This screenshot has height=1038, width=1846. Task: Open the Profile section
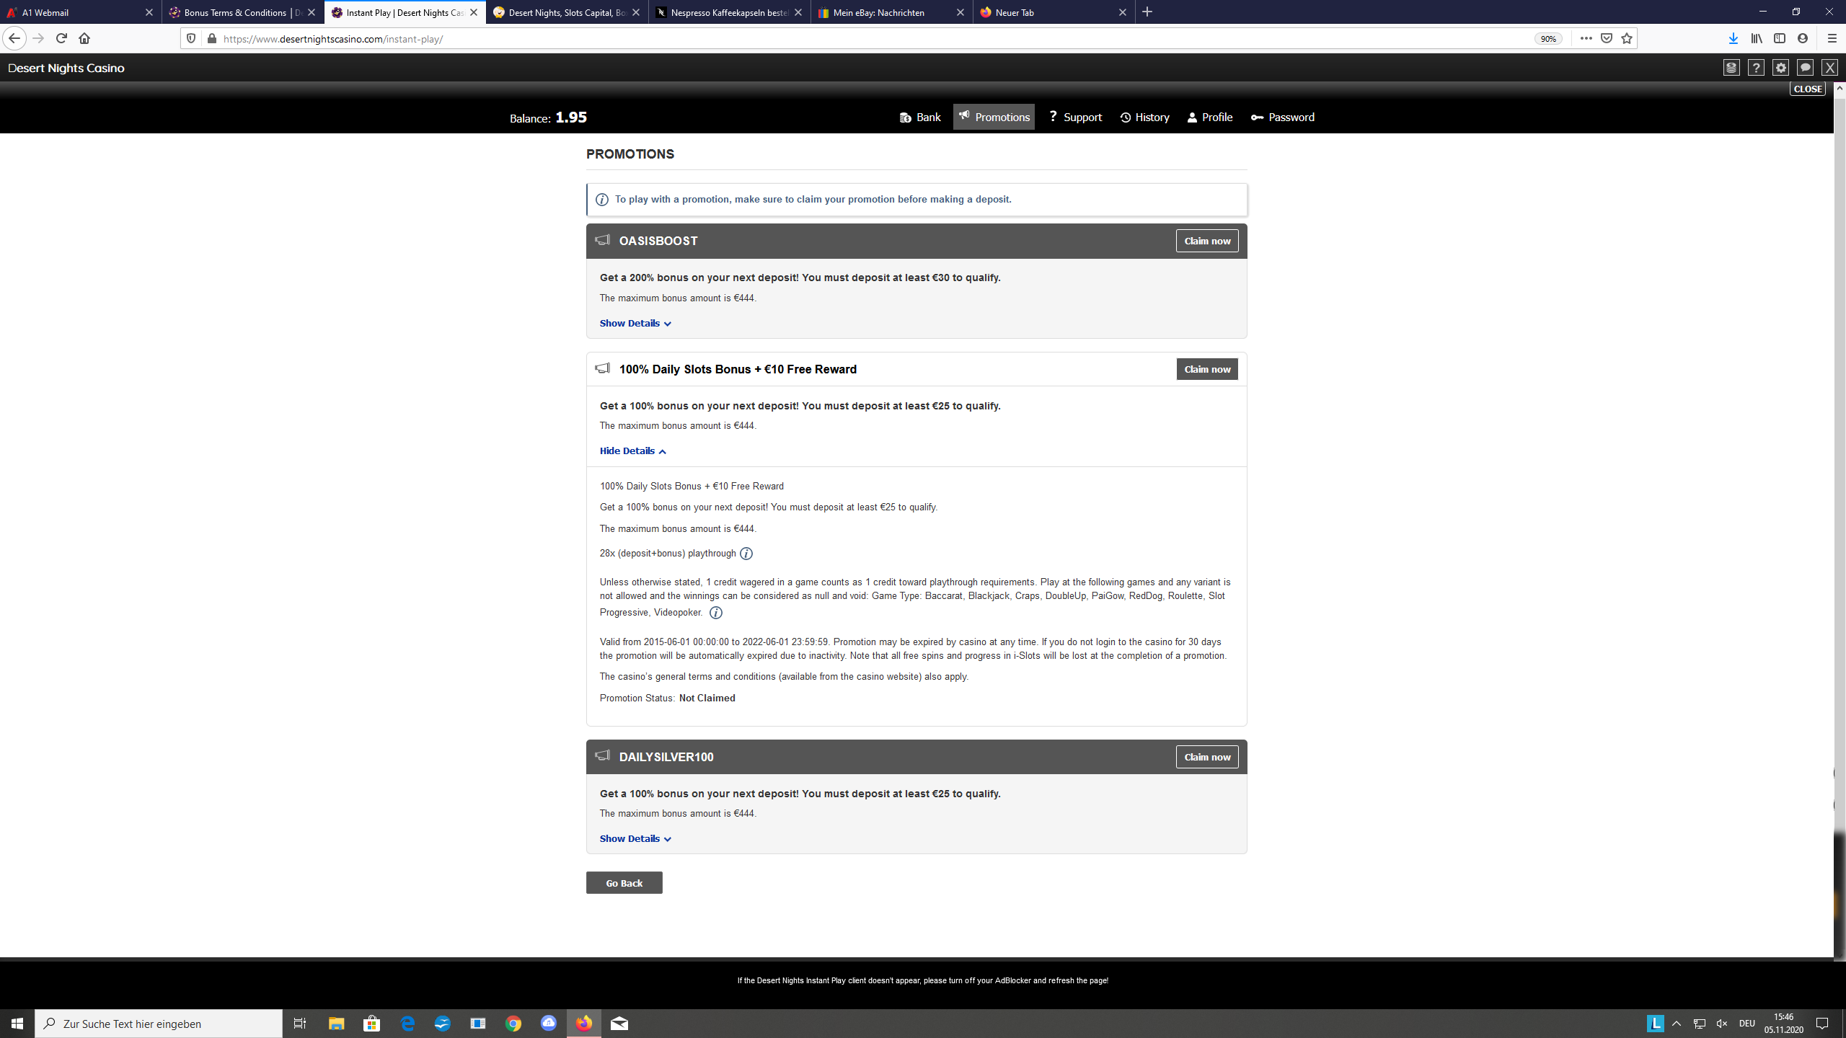coord(1210,117)
